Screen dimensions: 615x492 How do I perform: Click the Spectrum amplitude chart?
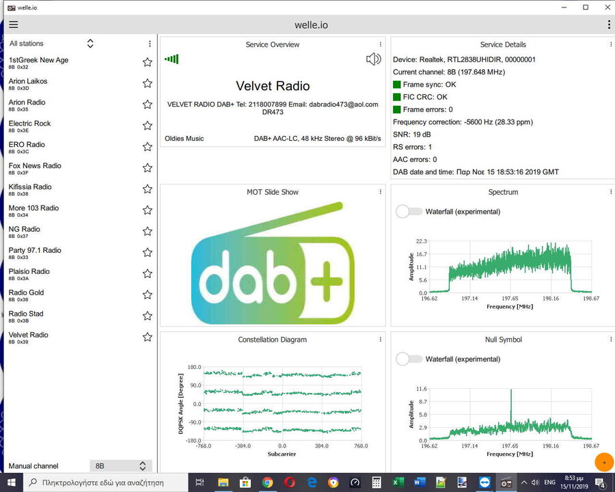click(x=510, y=266)
